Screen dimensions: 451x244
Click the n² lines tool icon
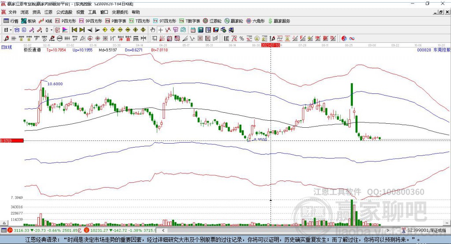click(75, 38)
